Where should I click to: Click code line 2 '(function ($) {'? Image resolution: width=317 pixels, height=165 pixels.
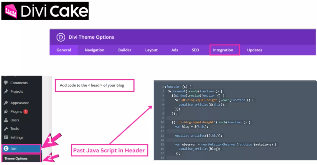click(x=178, y=86)
